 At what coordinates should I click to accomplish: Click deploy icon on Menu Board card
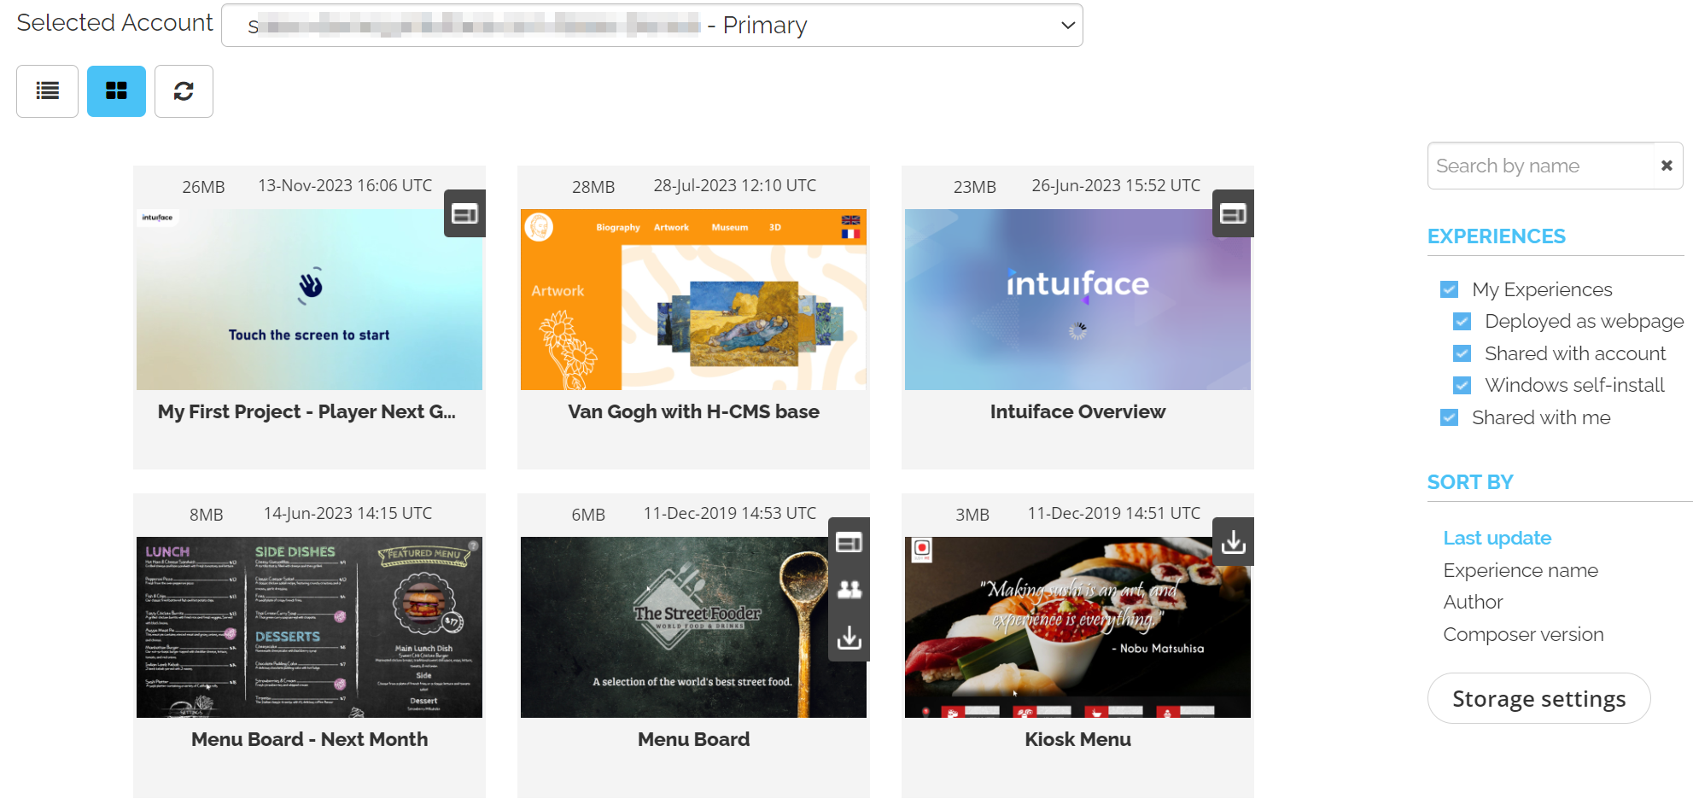coord(849,542)
